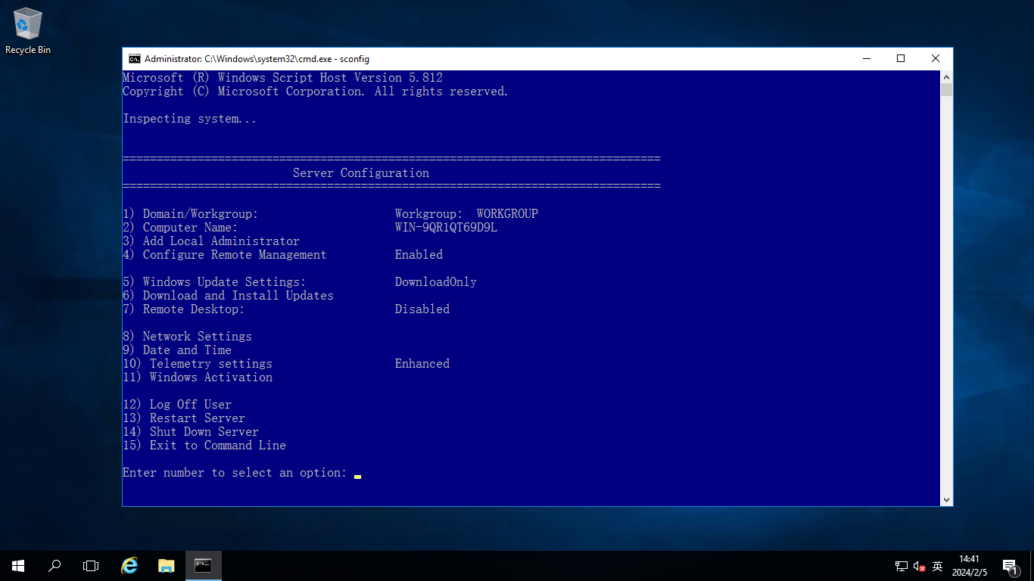Click the 'Server Configuration' heading
The width and height of the screenshot is (1034, 581).
361,173
